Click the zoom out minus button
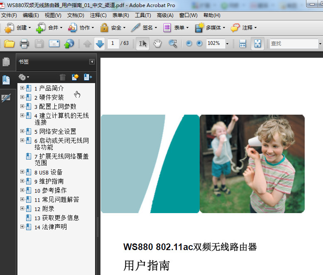Image resolution: width=323 pixels, height=275 pixels. click(x=189, y=43)
